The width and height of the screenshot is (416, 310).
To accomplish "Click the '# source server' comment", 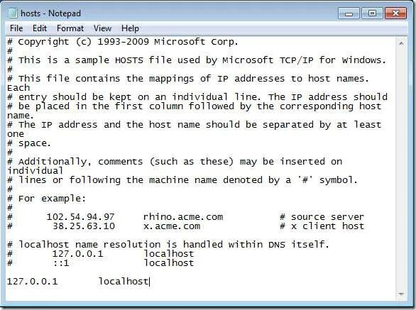I will click(x=322, y=217).
